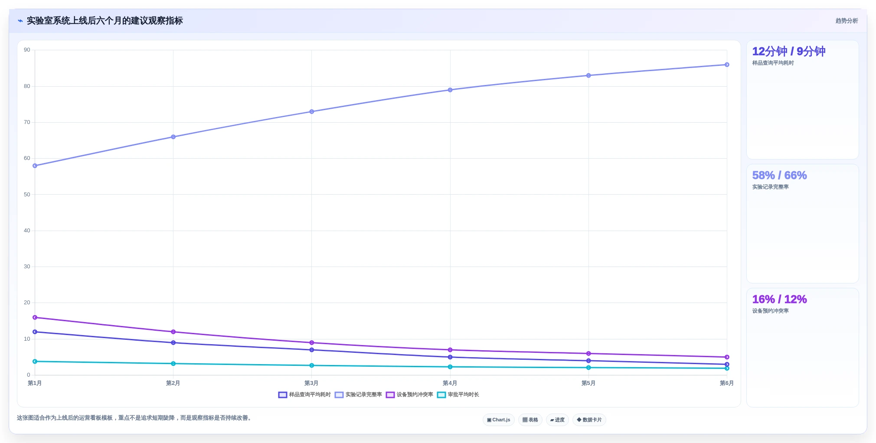Click the 第5月 x-axis label
876x443 pixels.
588,383
